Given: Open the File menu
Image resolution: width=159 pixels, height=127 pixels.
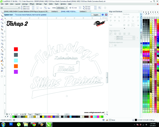Looking at the screenshot, I should coord(2,4).
